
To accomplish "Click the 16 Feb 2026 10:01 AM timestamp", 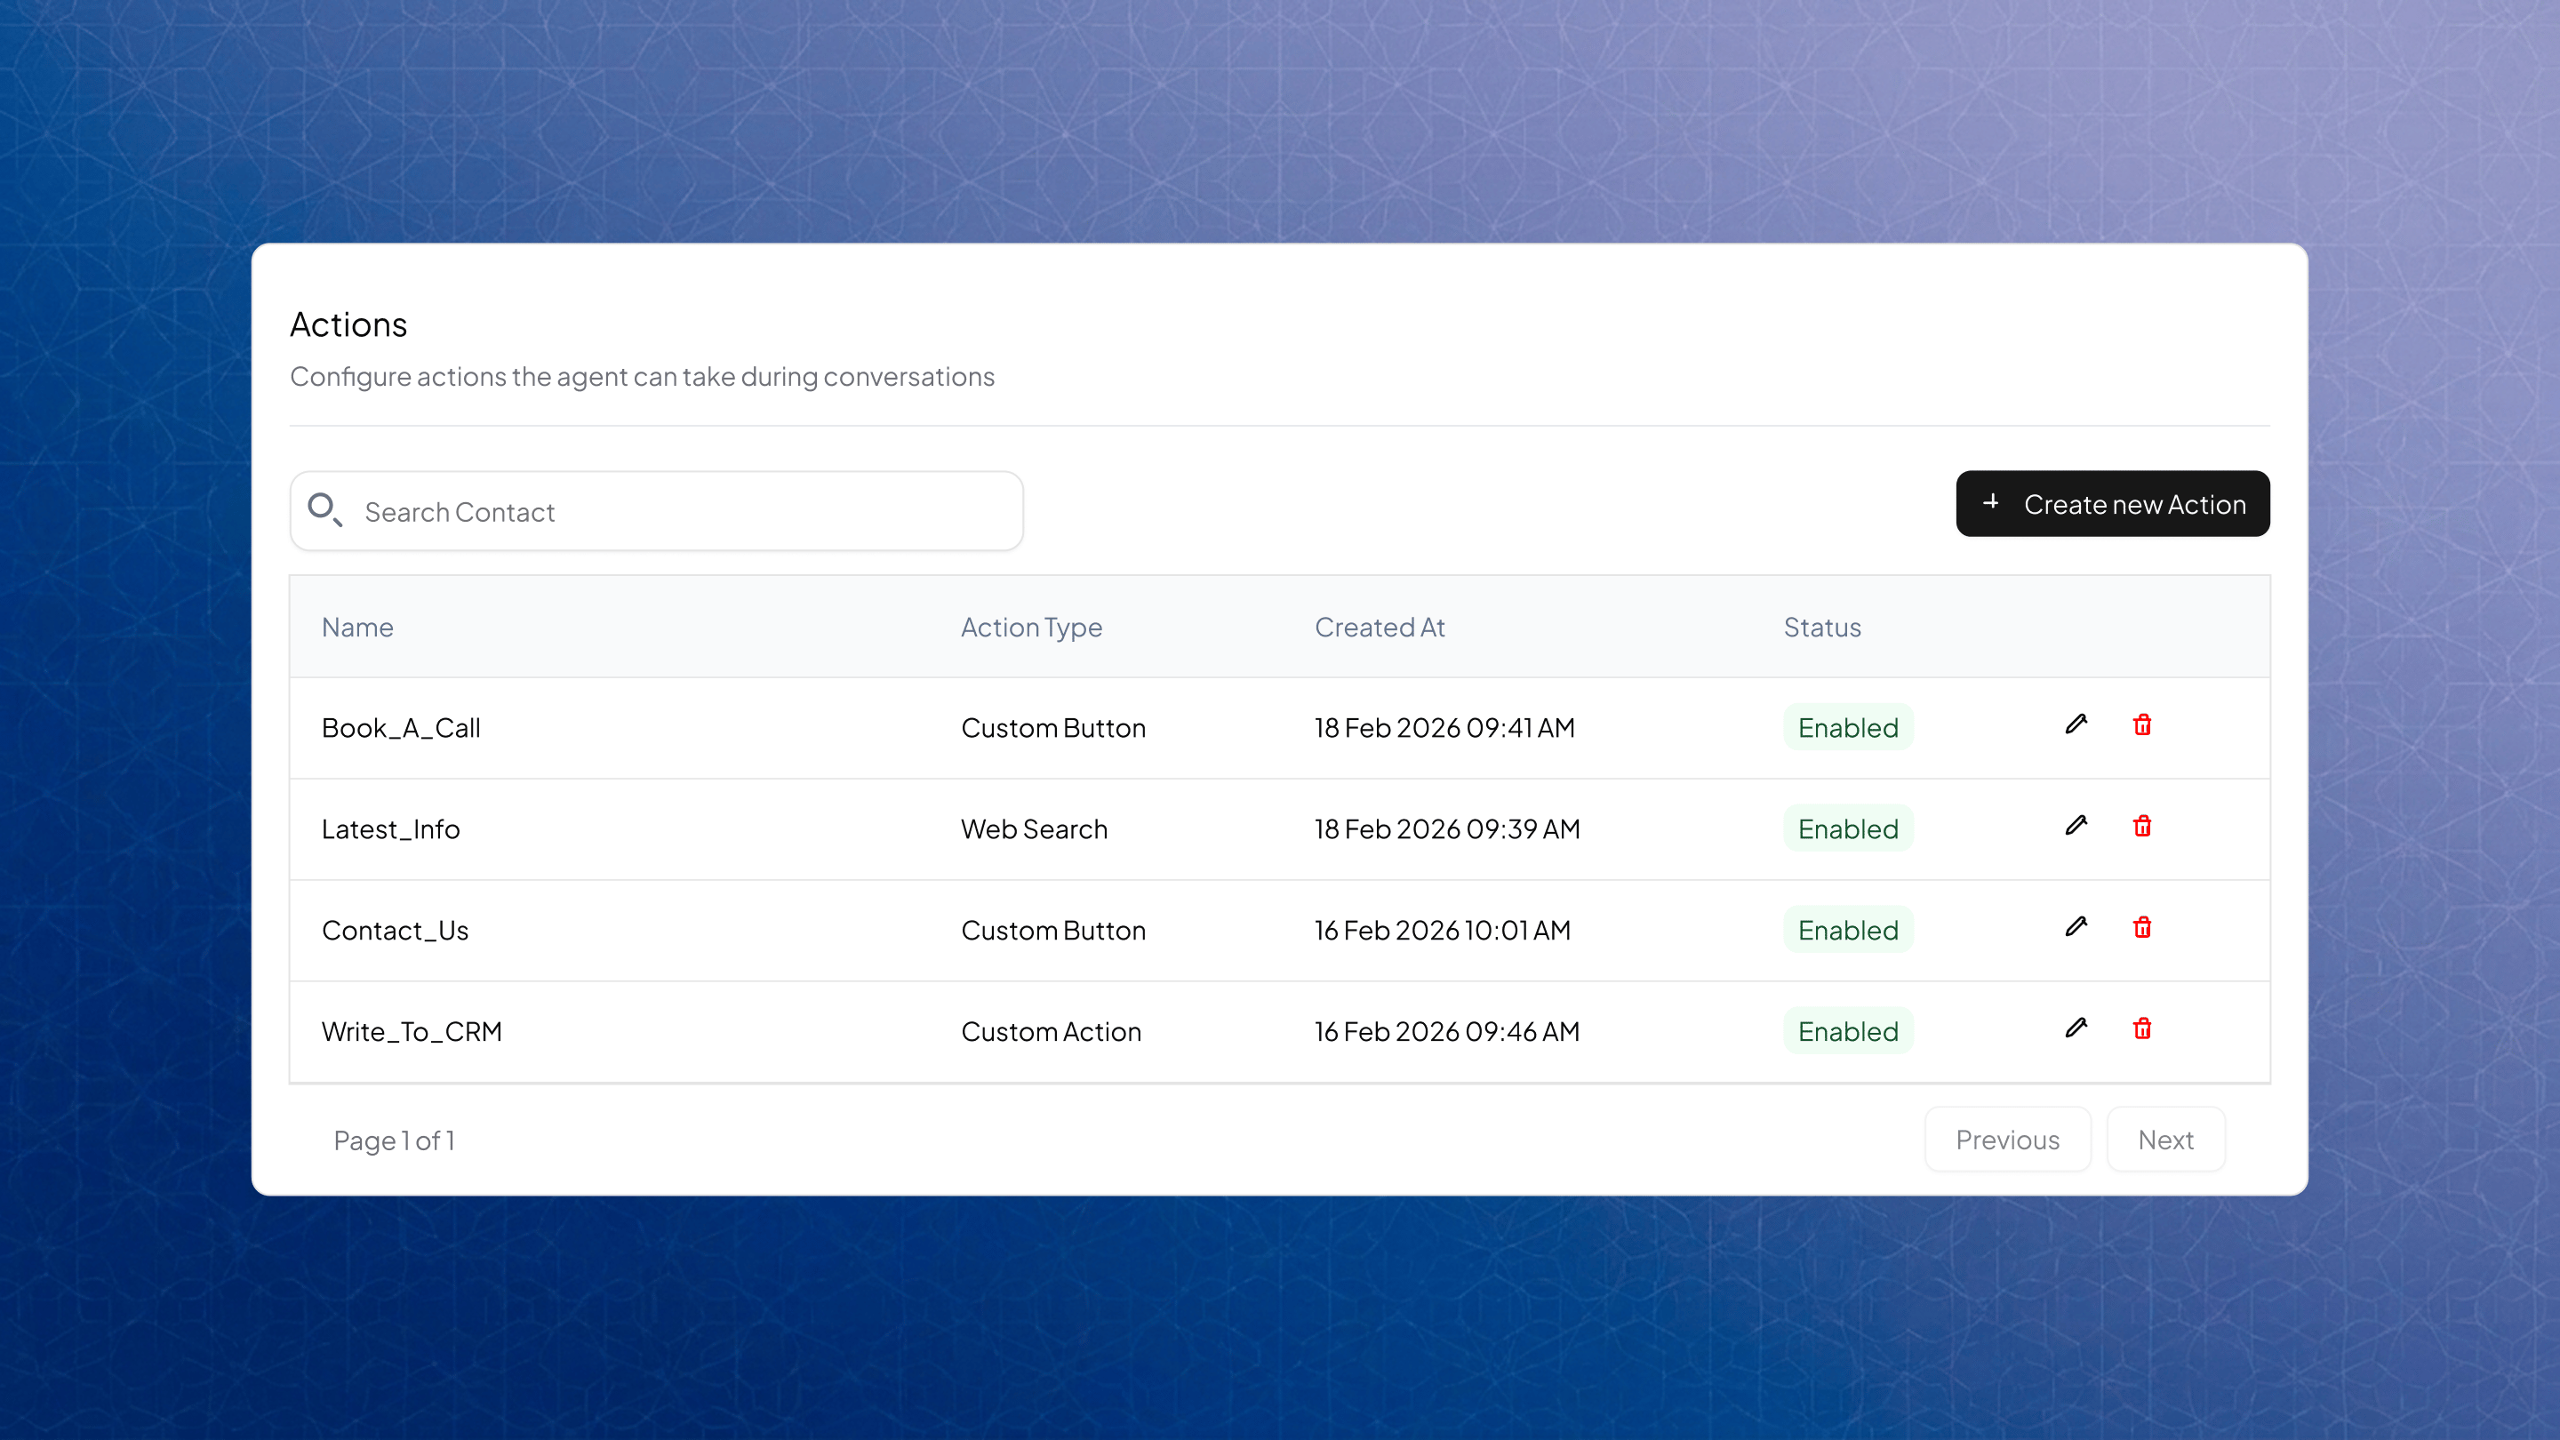I will click(x=1443, y=930).
